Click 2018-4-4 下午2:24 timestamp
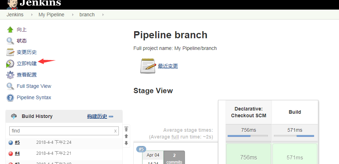 (x=54, y=142)
